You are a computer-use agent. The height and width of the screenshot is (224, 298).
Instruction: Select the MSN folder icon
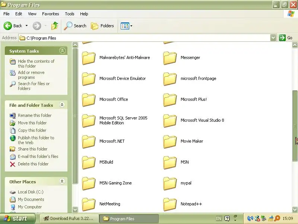[x=170, y=162]
